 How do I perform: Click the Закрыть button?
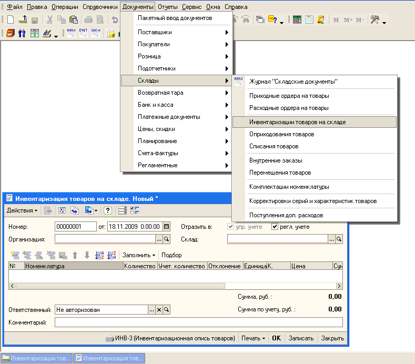click(332, 338)
